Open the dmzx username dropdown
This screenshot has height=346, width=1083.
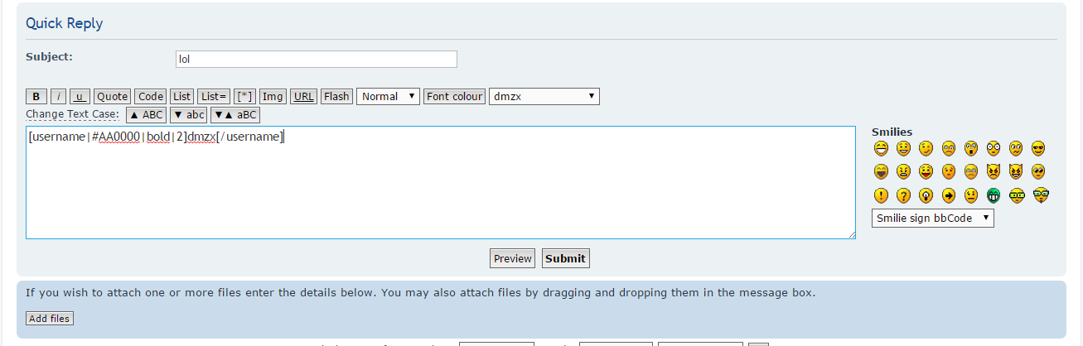544,97
